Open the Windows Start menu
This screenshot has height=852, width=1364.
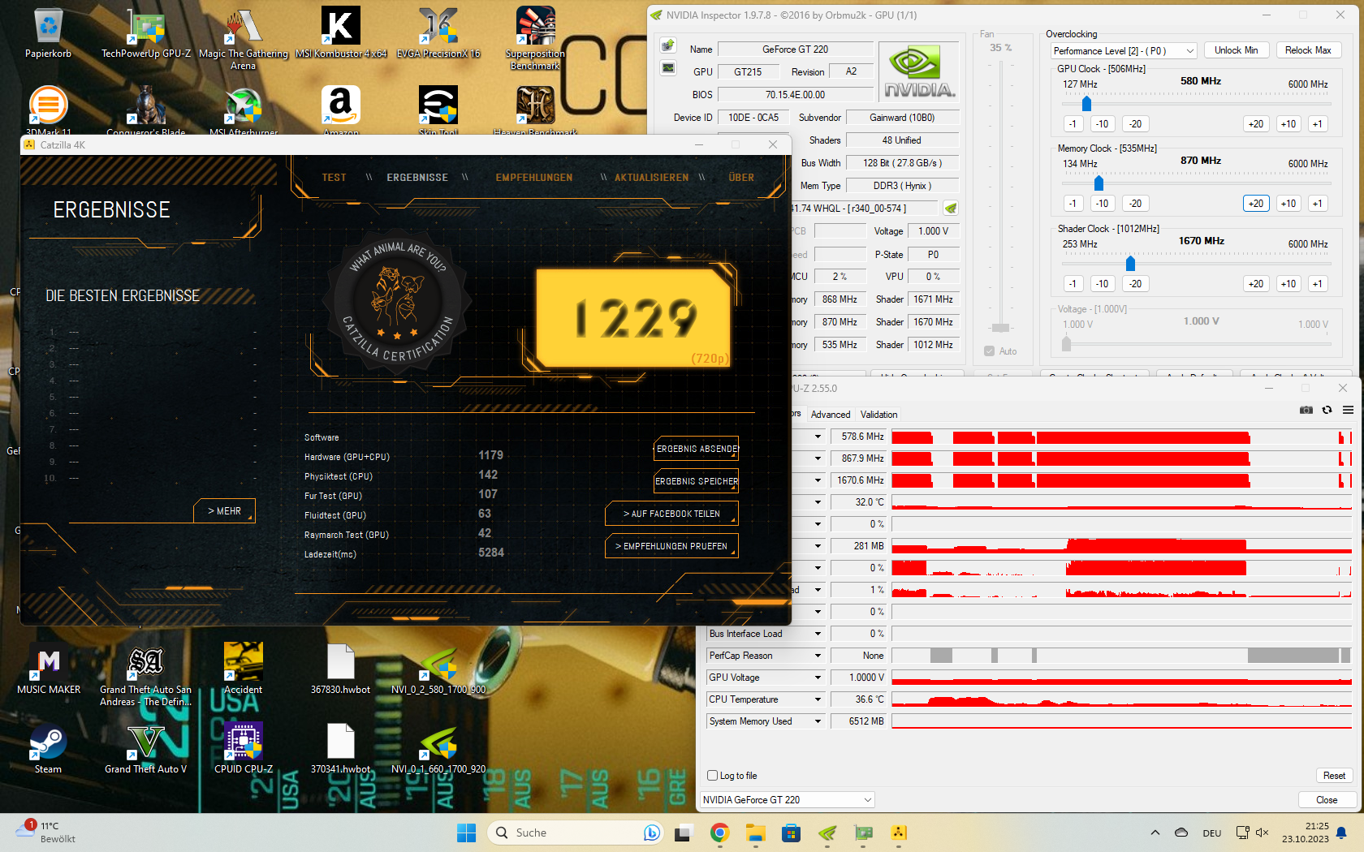pyautogui.click(x=466, y=833)
